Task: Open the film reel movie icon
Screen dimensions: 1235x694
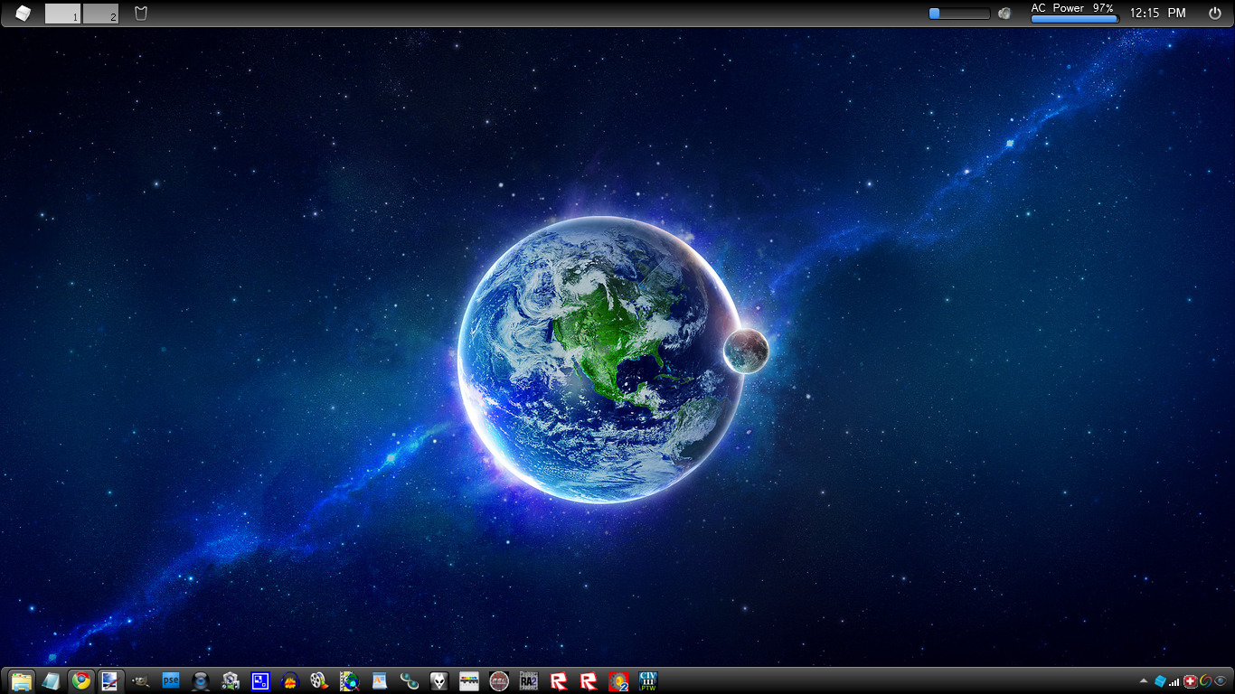Action: click(x=318, y=680)
